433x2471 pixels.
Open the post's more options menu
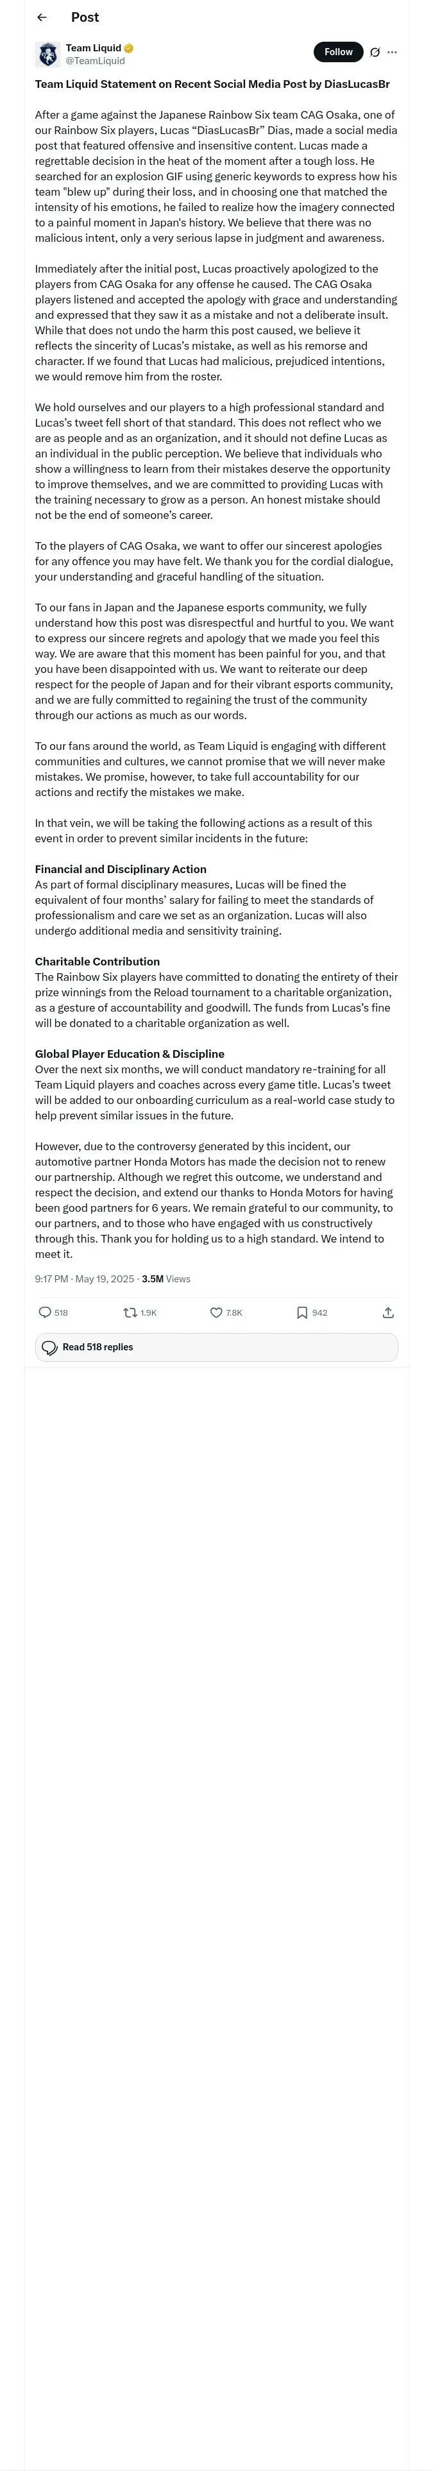[392, 53]
